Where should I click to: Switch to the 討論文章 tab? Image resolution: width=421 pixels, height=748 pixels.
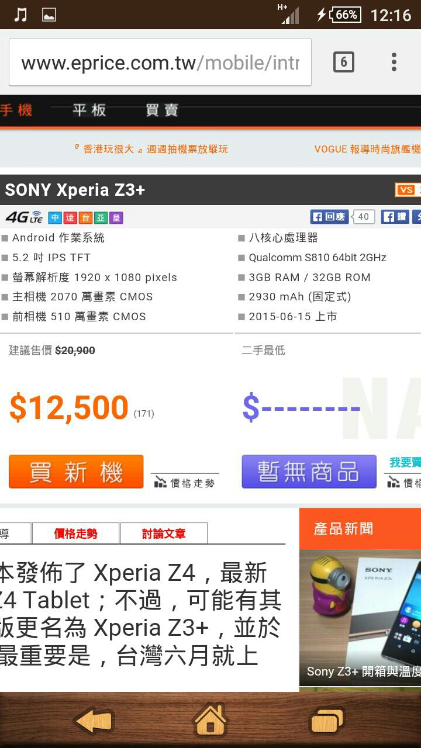[164, 534]
